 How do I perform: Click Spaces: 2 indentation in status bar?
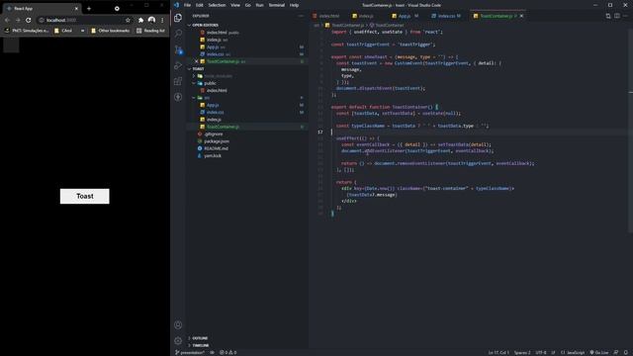(522, 352)
